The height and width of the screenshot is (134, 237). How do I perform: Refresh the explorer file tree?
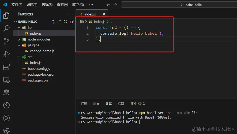65,22
